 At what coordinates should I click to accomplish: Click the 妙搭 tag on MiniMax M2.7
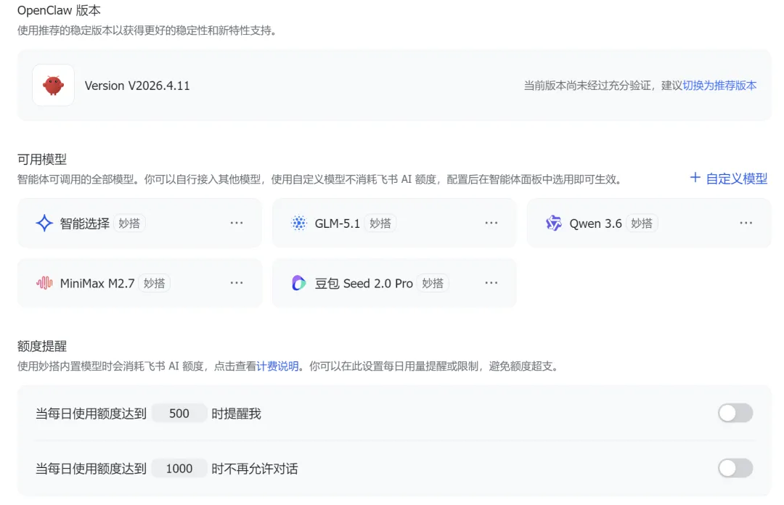pyautogui.click(x=154, y=284)
